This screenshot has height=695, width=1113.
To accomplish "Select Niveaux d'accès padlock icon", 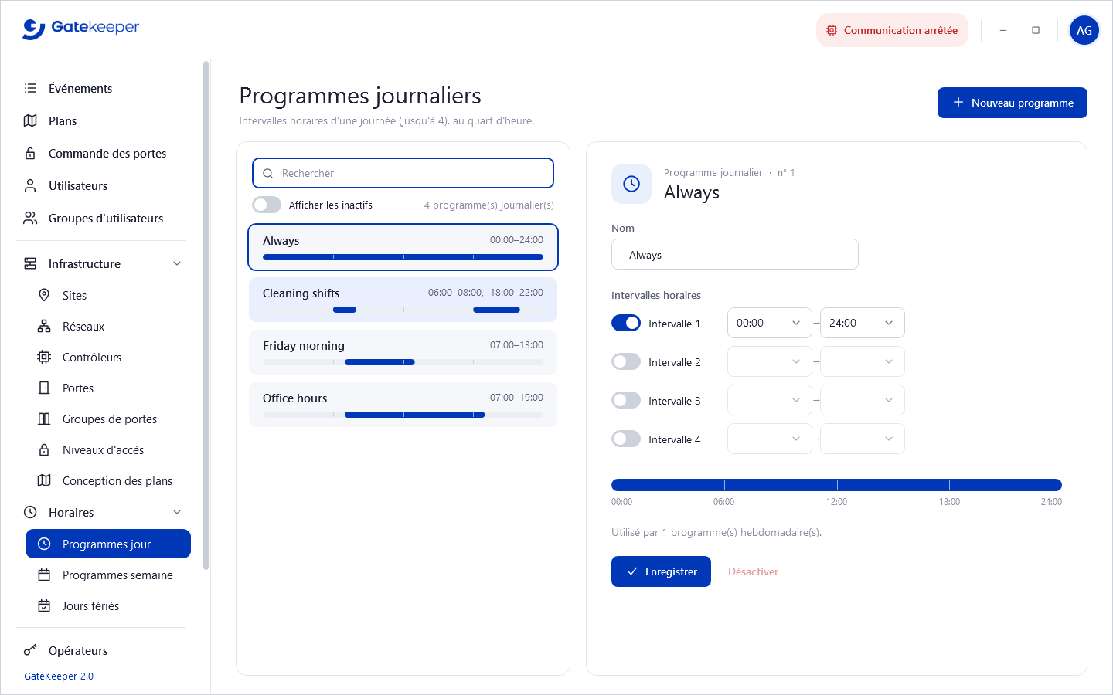I will pos(44,449).
